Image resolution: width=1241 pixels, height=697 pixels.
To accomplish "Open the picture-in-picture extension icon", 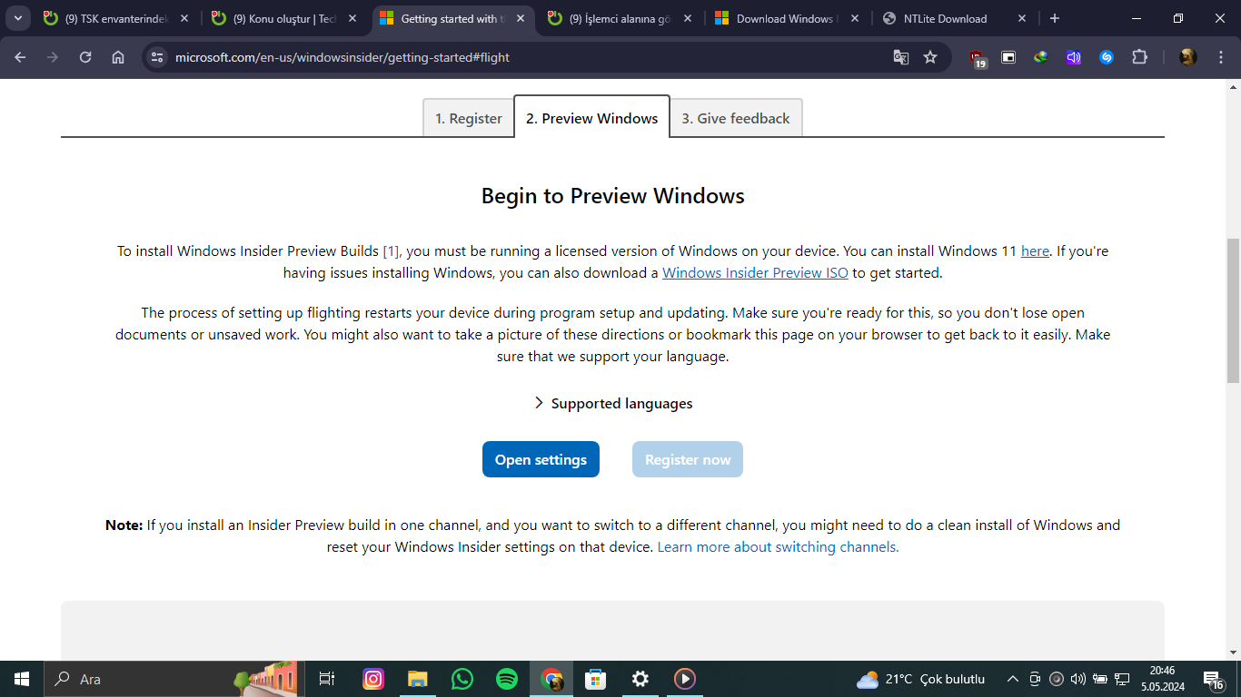I will tap(1008, 57).
